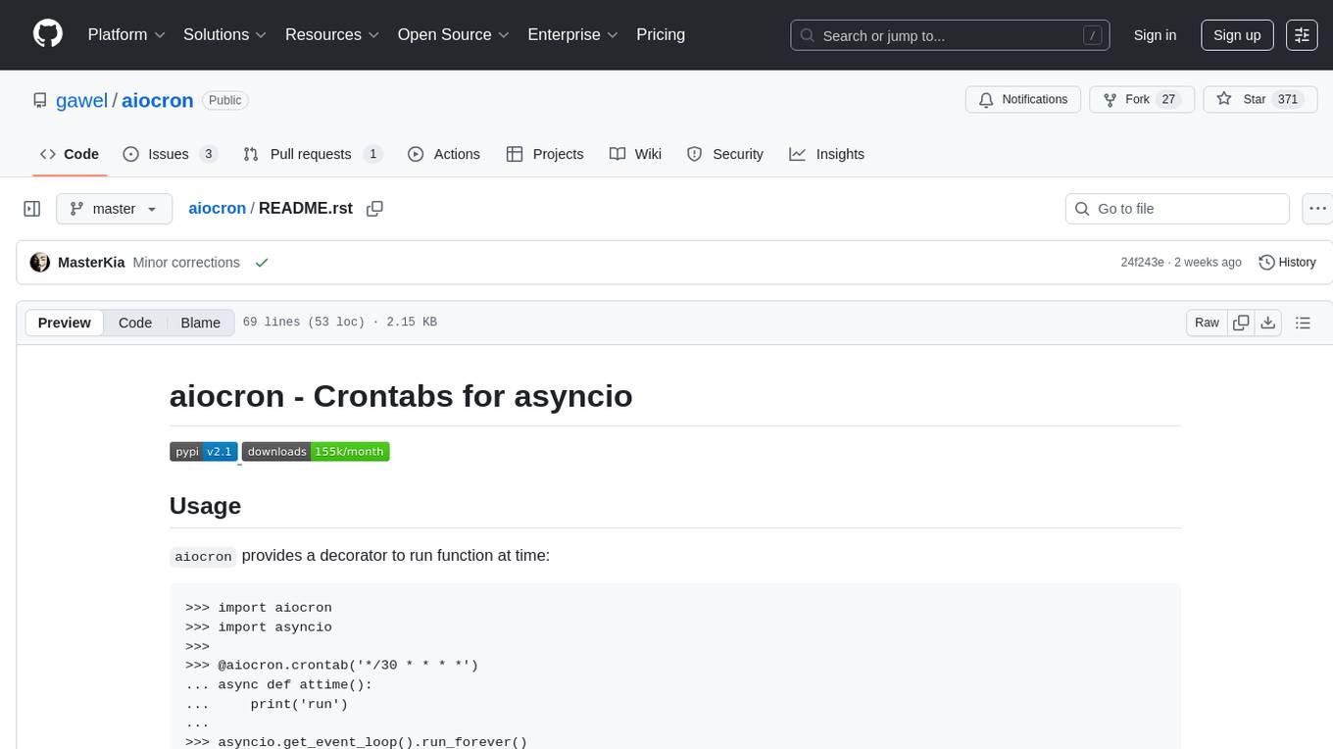
Task: Copy the README.rst file path
Action: [x=374, y=209]
